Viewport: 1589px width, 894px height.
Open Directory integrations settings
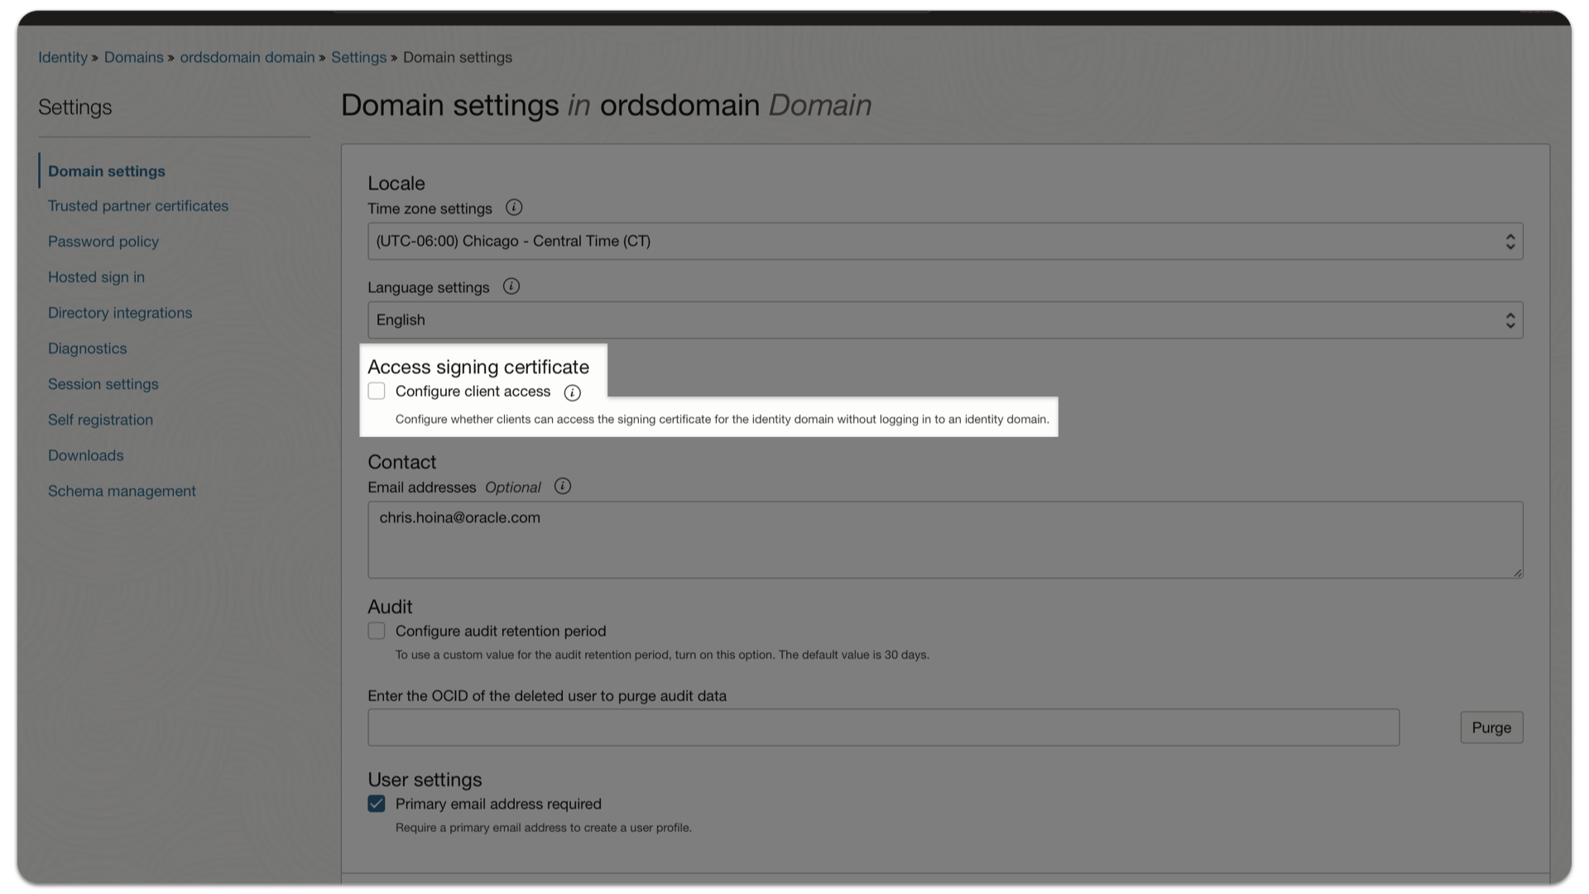coord(119,312)
